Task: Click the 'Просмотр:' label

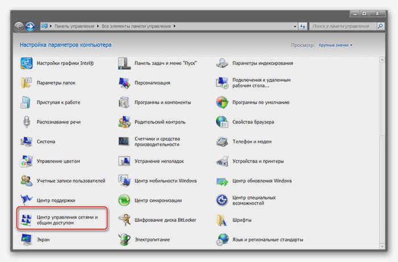Action: pos(302,45)
